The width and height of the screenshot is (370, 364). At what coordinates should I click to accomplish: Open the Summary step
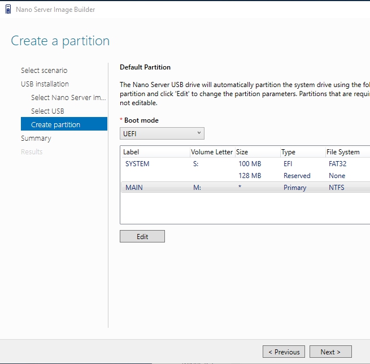[36, 138]
